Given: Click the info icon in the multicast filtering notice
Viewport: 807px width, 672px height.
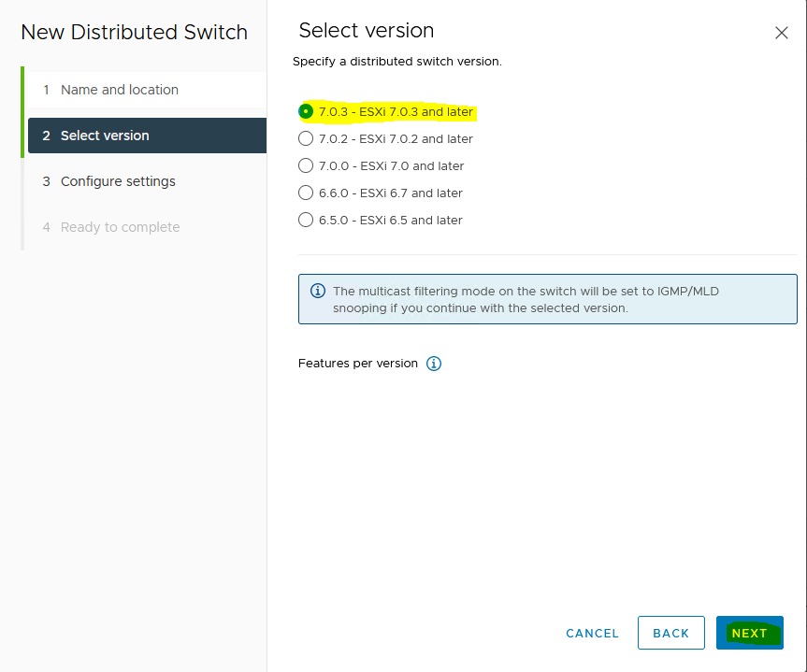Looking at the screenshot, I should (x=318, y=291).
